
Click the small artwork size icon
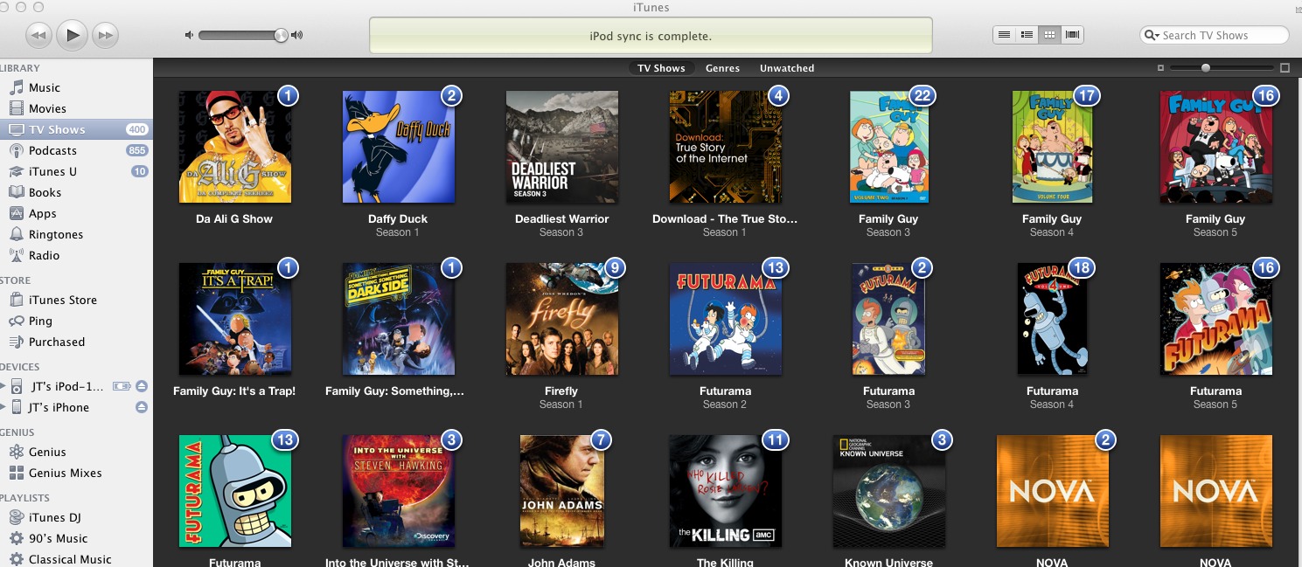point(1160,68)
